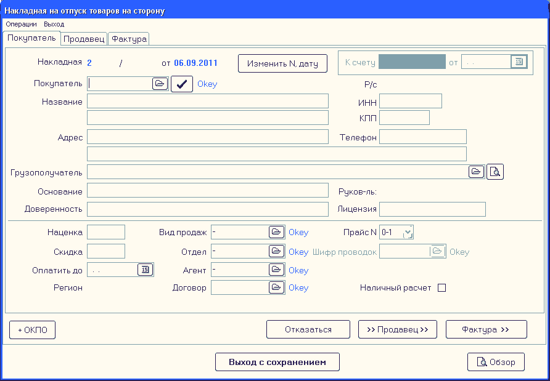Click the КПП input field
This screenshot has height=381, width=550.
pos(404,118)
